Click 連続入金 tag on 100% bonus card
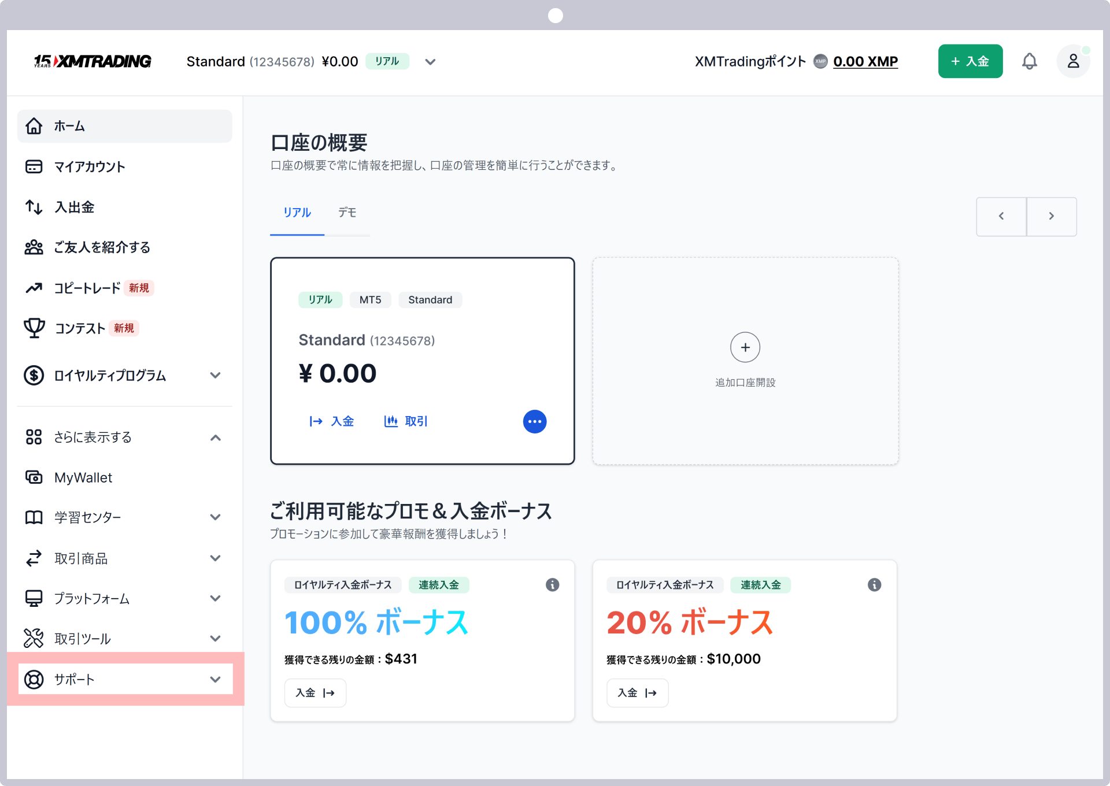Image resolution: width=1110 pixels, height=786 pixels. pos(439,585)
